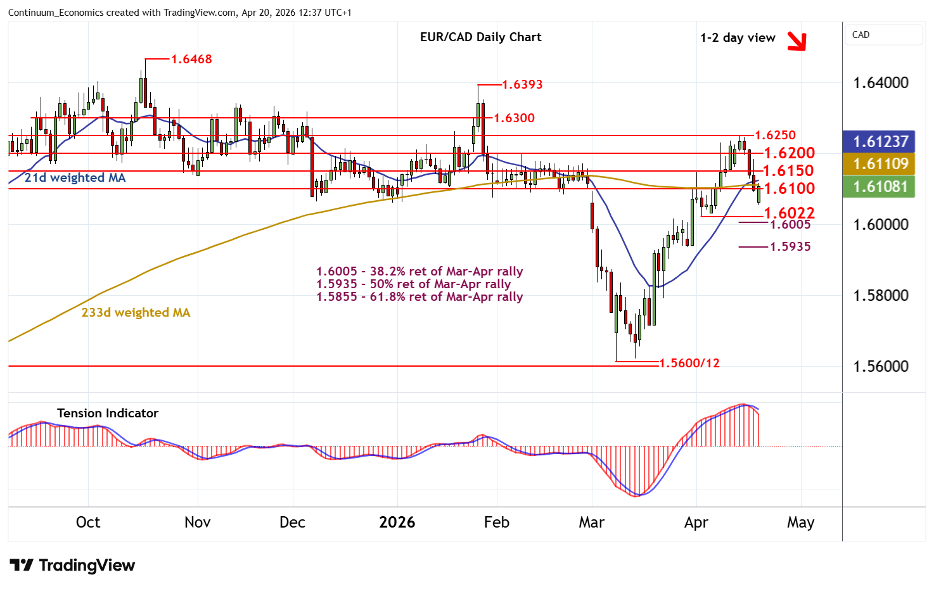
Task: Click the 1-2 day view text
Action: (738, 37)
